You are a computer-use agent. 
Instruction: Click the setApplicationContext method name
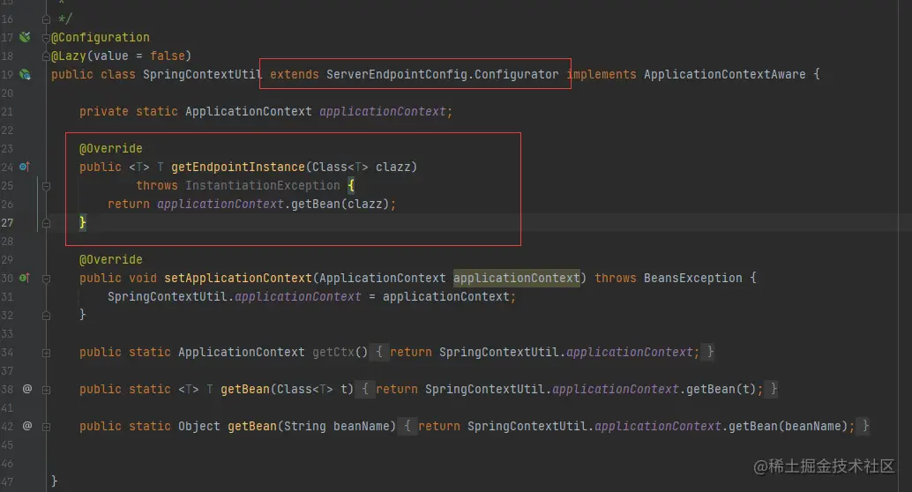[238, 278]
